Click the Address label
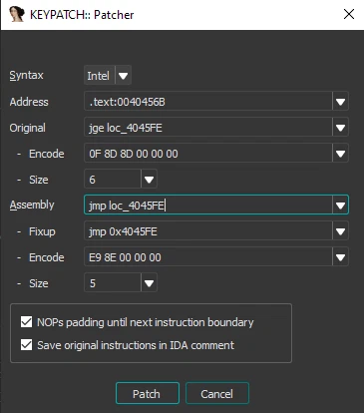 pyautogui.click(x=29, y=102)
